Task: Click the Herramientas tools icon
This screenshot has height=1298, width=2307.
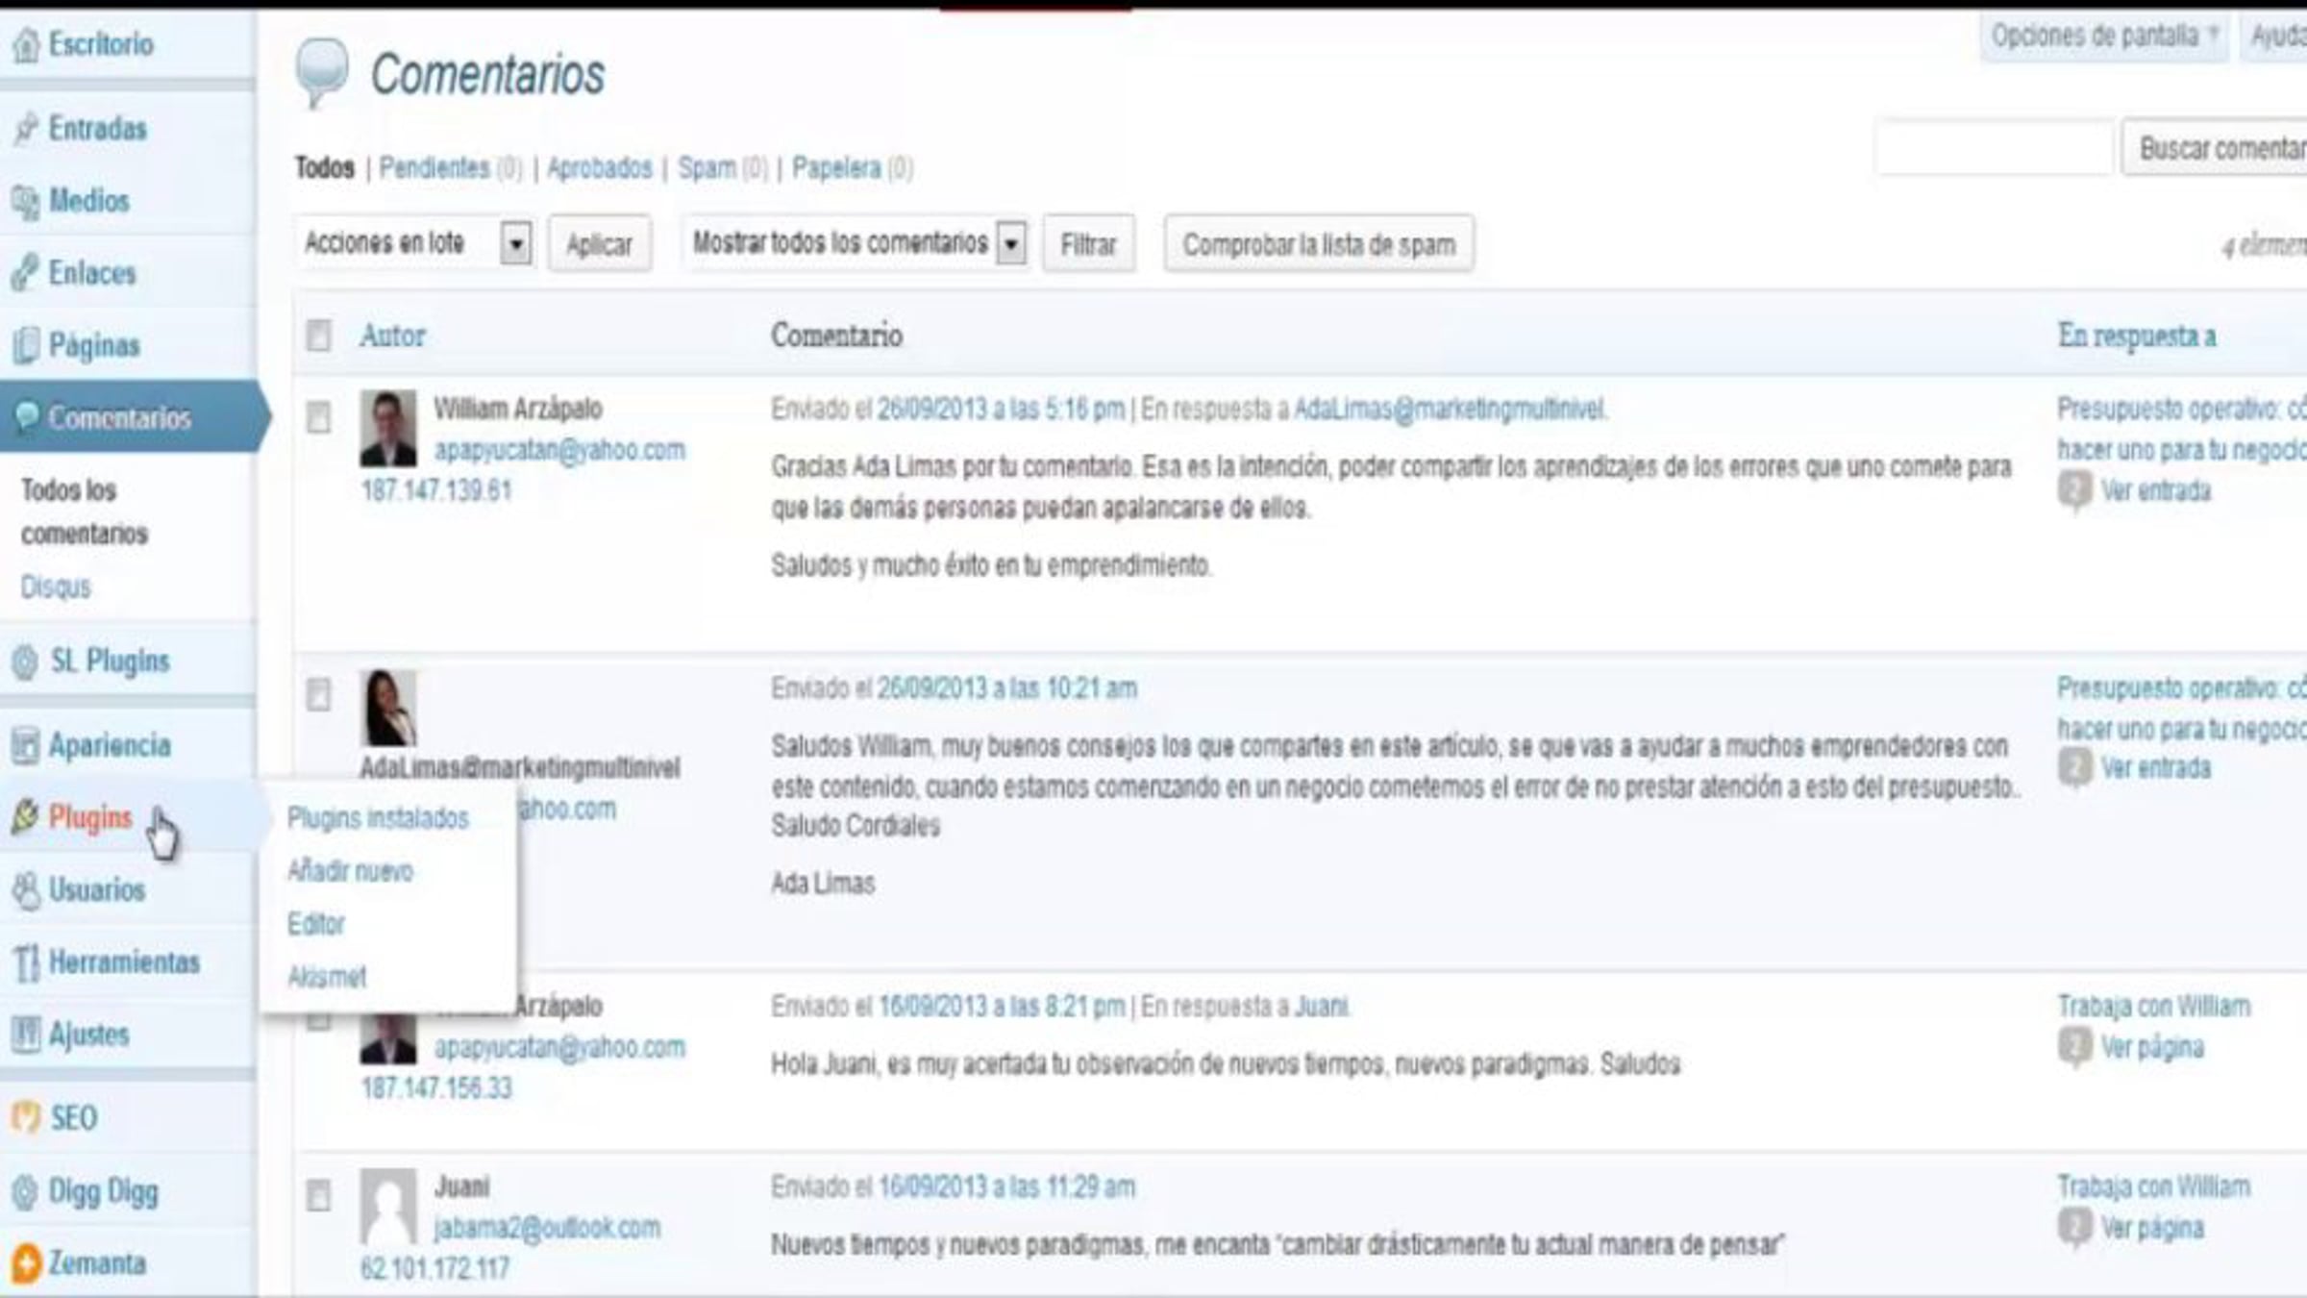Action: (26, 962)
